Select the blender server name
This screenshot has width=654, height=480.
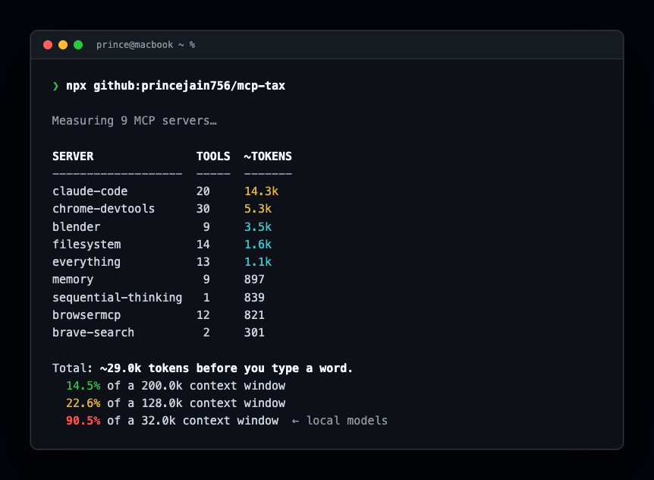coord(77,226)
